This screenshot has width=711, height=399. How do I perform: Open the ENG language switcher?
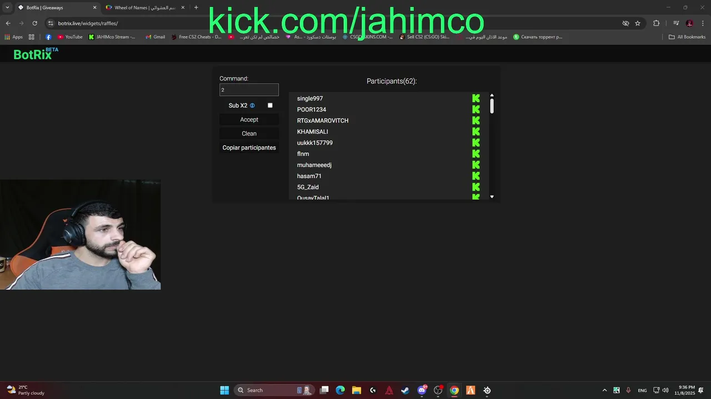pos(642,390)
